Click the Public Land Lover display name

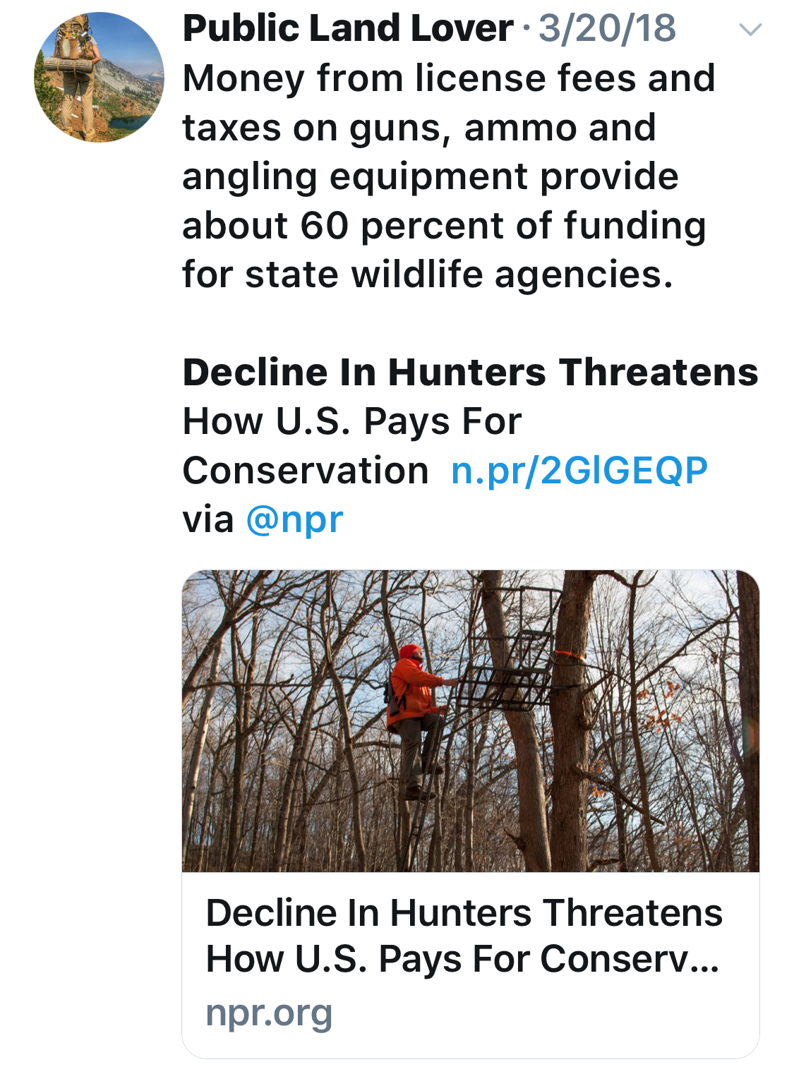pyautogui.click(x=348, y=29)
